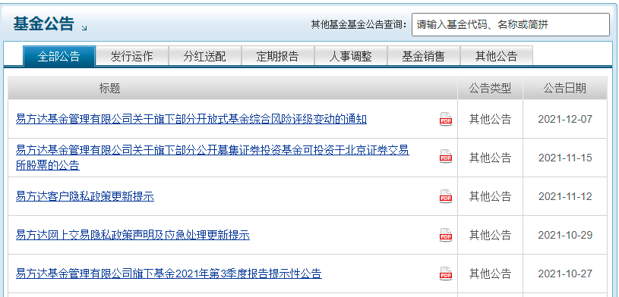Click 其他公告 type cell in 2021-11-15 row
Viewport: 619px width, 297px height.
click(x=490, y=158)
